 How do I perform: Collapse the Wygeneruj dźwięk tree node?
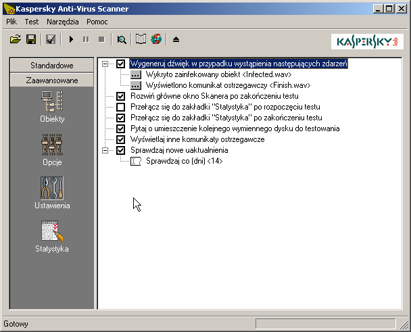[105, 64]
